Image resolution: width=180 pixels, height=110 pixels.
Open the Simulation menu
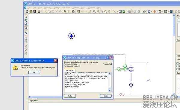(66, 7)
